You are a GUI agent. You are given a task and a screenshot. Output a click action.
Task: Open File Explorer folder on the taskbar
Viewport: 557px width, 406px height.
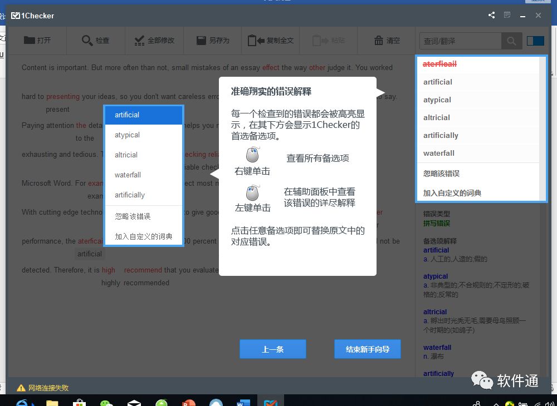click(x=52, y=402)
